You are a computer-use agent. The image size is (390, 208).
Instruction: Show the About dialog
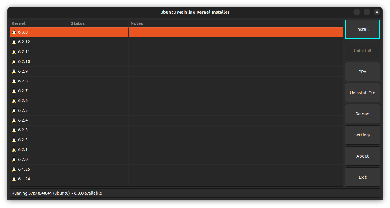click(362, 156)
